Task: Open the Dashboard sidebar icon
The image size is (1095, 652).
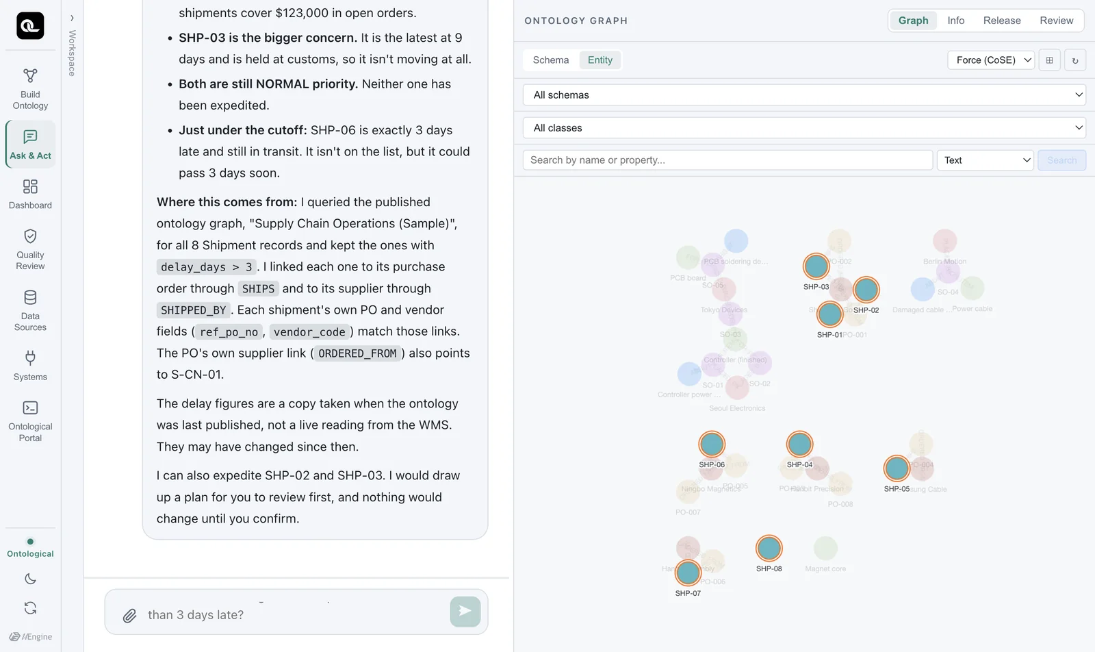Action: click(x=30, y=186)
